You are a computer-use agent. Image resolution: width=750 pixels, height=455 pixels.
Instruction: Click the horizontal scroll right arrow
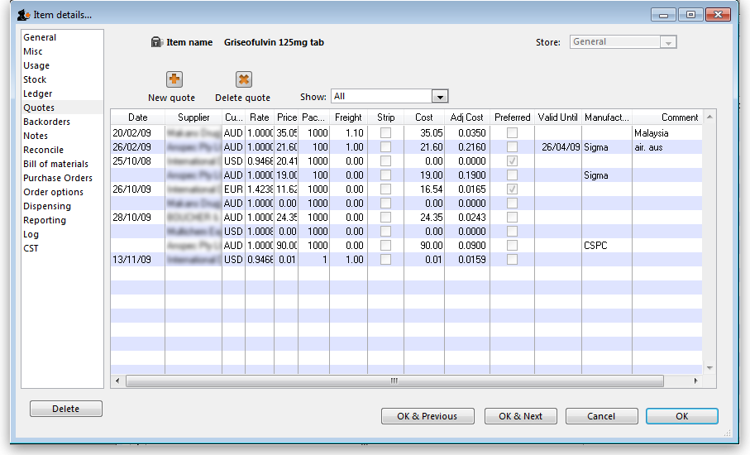point(696,381)
